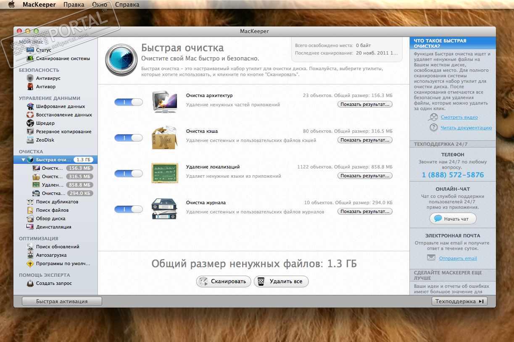Open the Правка menu
The height and width of the screenshot is (342, 514).
coord(74,5)
